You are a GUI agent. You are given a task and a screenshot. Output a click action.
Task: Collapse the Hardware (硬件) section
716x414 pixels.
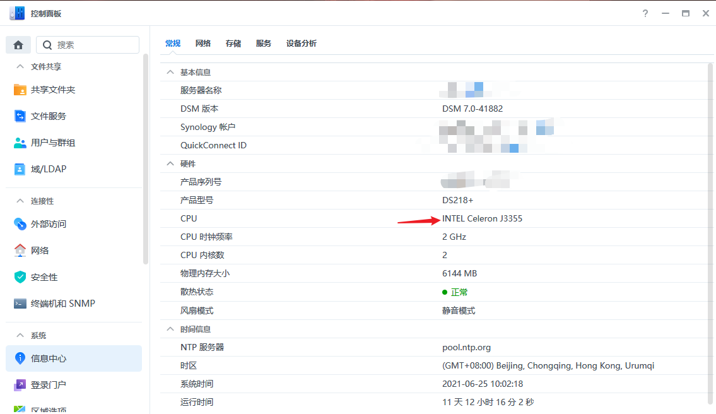170,163
